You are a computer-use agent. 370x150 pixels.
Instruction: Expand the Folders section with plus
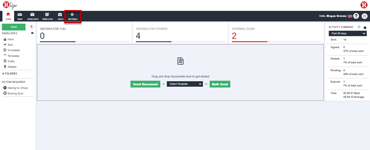9,74
